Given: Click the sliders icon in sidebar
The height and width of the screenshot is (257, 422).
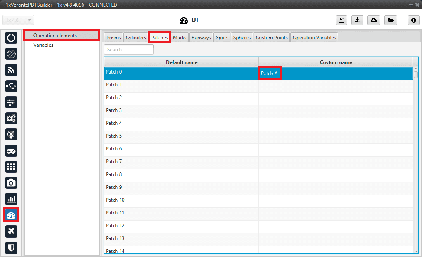Looking at the screenshot, I should click(11, 102).
